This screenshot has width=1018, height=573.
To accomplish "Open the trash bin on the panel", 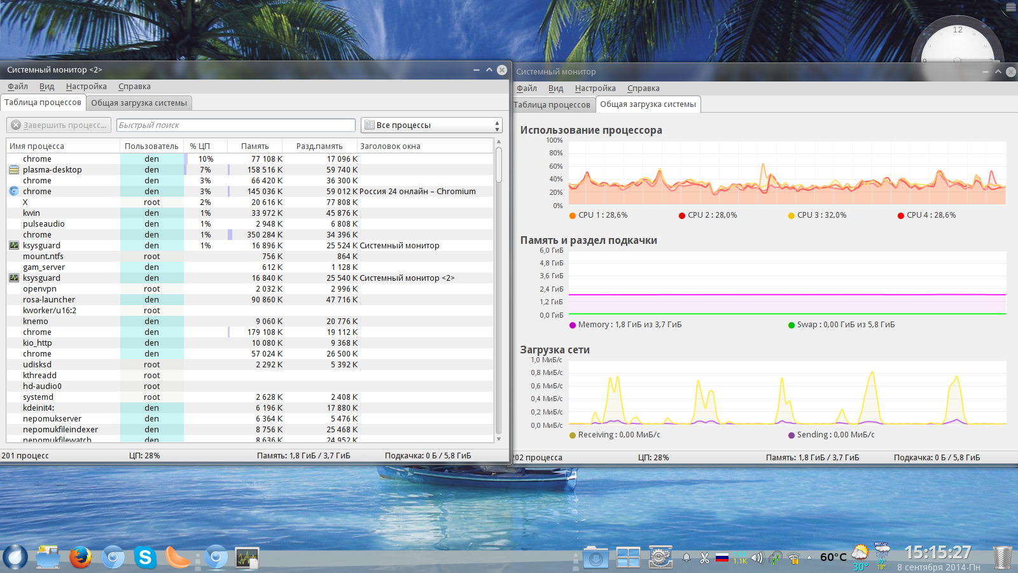I will (x=1002, y=558).
